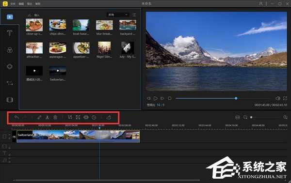
Task: Select the asparagus… media thumbnail
Action: coord(58,48)
